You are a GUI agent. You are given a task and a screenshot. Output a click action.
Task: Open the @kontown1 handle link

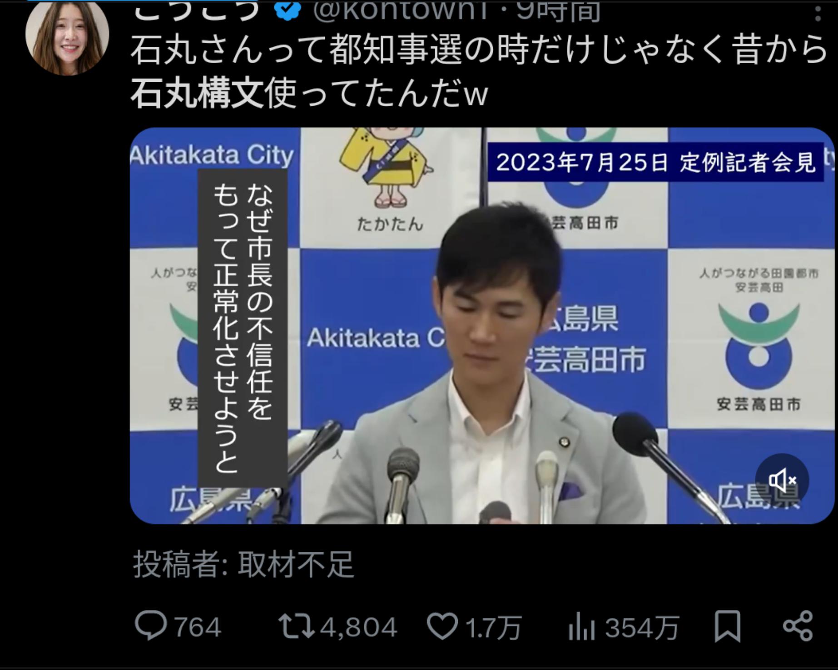pyautogui.click(x=400, y=10)
